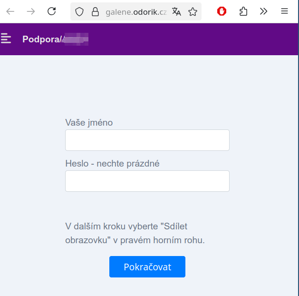Focus the Heslo password input field
Viewport: 299px width, 296px height.
tap(147, 181)
